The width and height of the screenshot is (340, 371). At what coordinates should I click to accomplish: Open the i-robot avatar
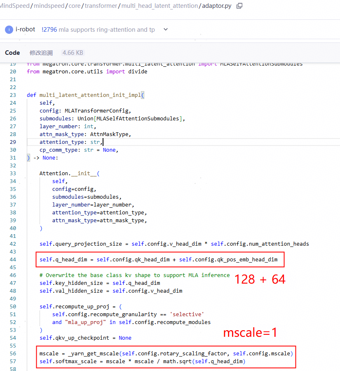click(x=9, y=30)
